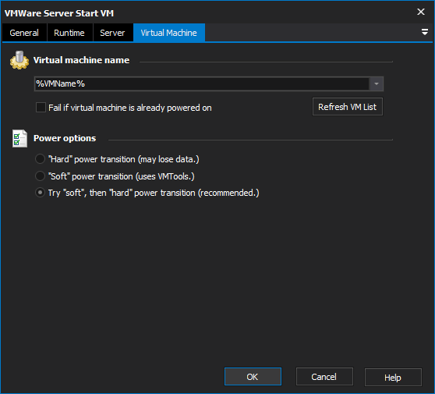Click the Cancel button
The width and height of the screenshot is (435, 394).
[324, 377]
